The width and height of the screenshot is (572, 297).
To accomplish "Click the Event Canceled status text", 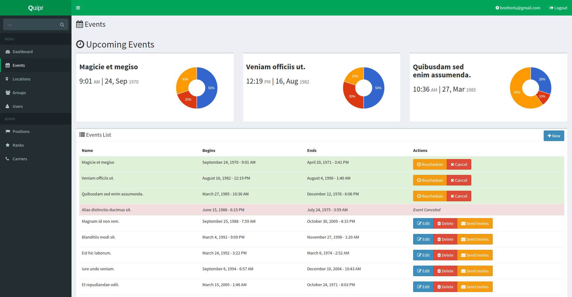I will click(427, 210).
